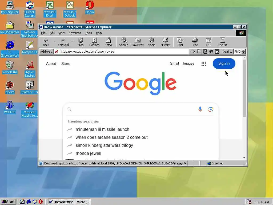This screenshot has width=273, height=205.
Task: Click the clipboard icon near Quality
Action: click(x=217, y=52)
